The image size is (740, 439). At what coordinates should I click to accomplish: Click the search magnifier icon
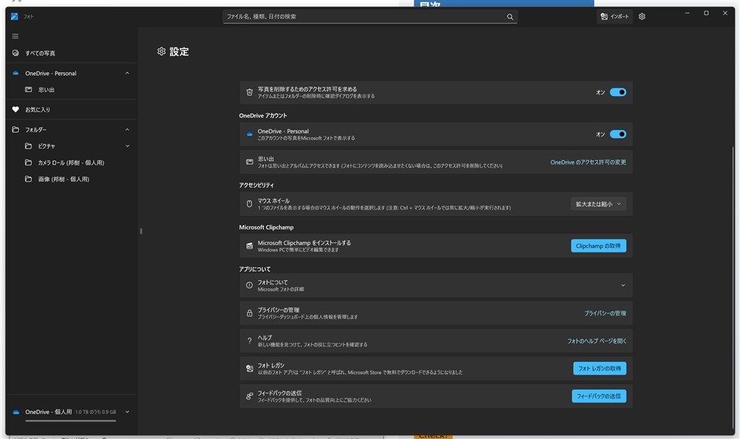click(x=509, y=17)
